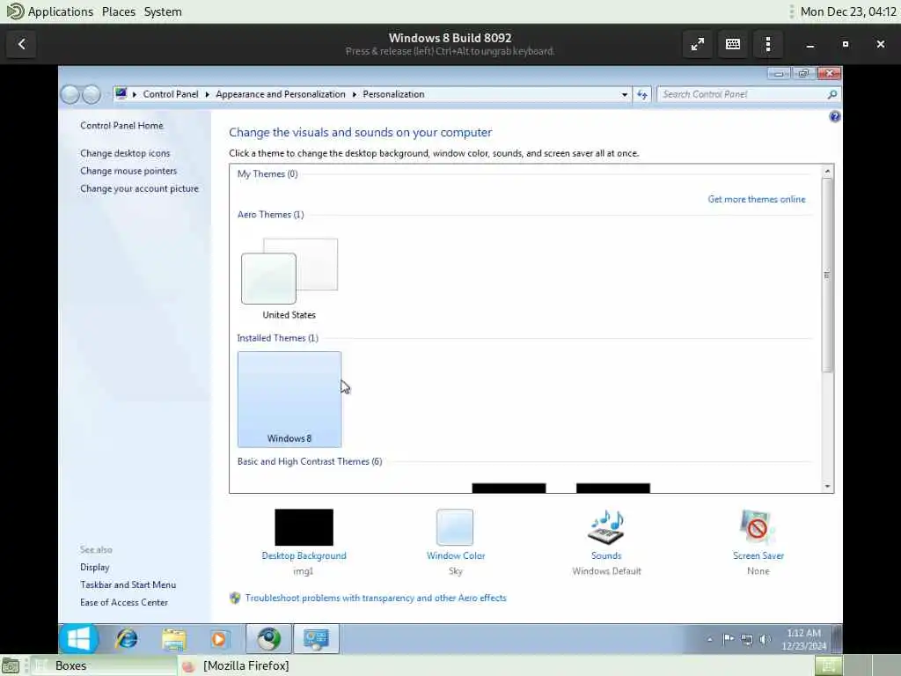Launch Internet Explorer from the taskbar

click(x=127, y=639)
